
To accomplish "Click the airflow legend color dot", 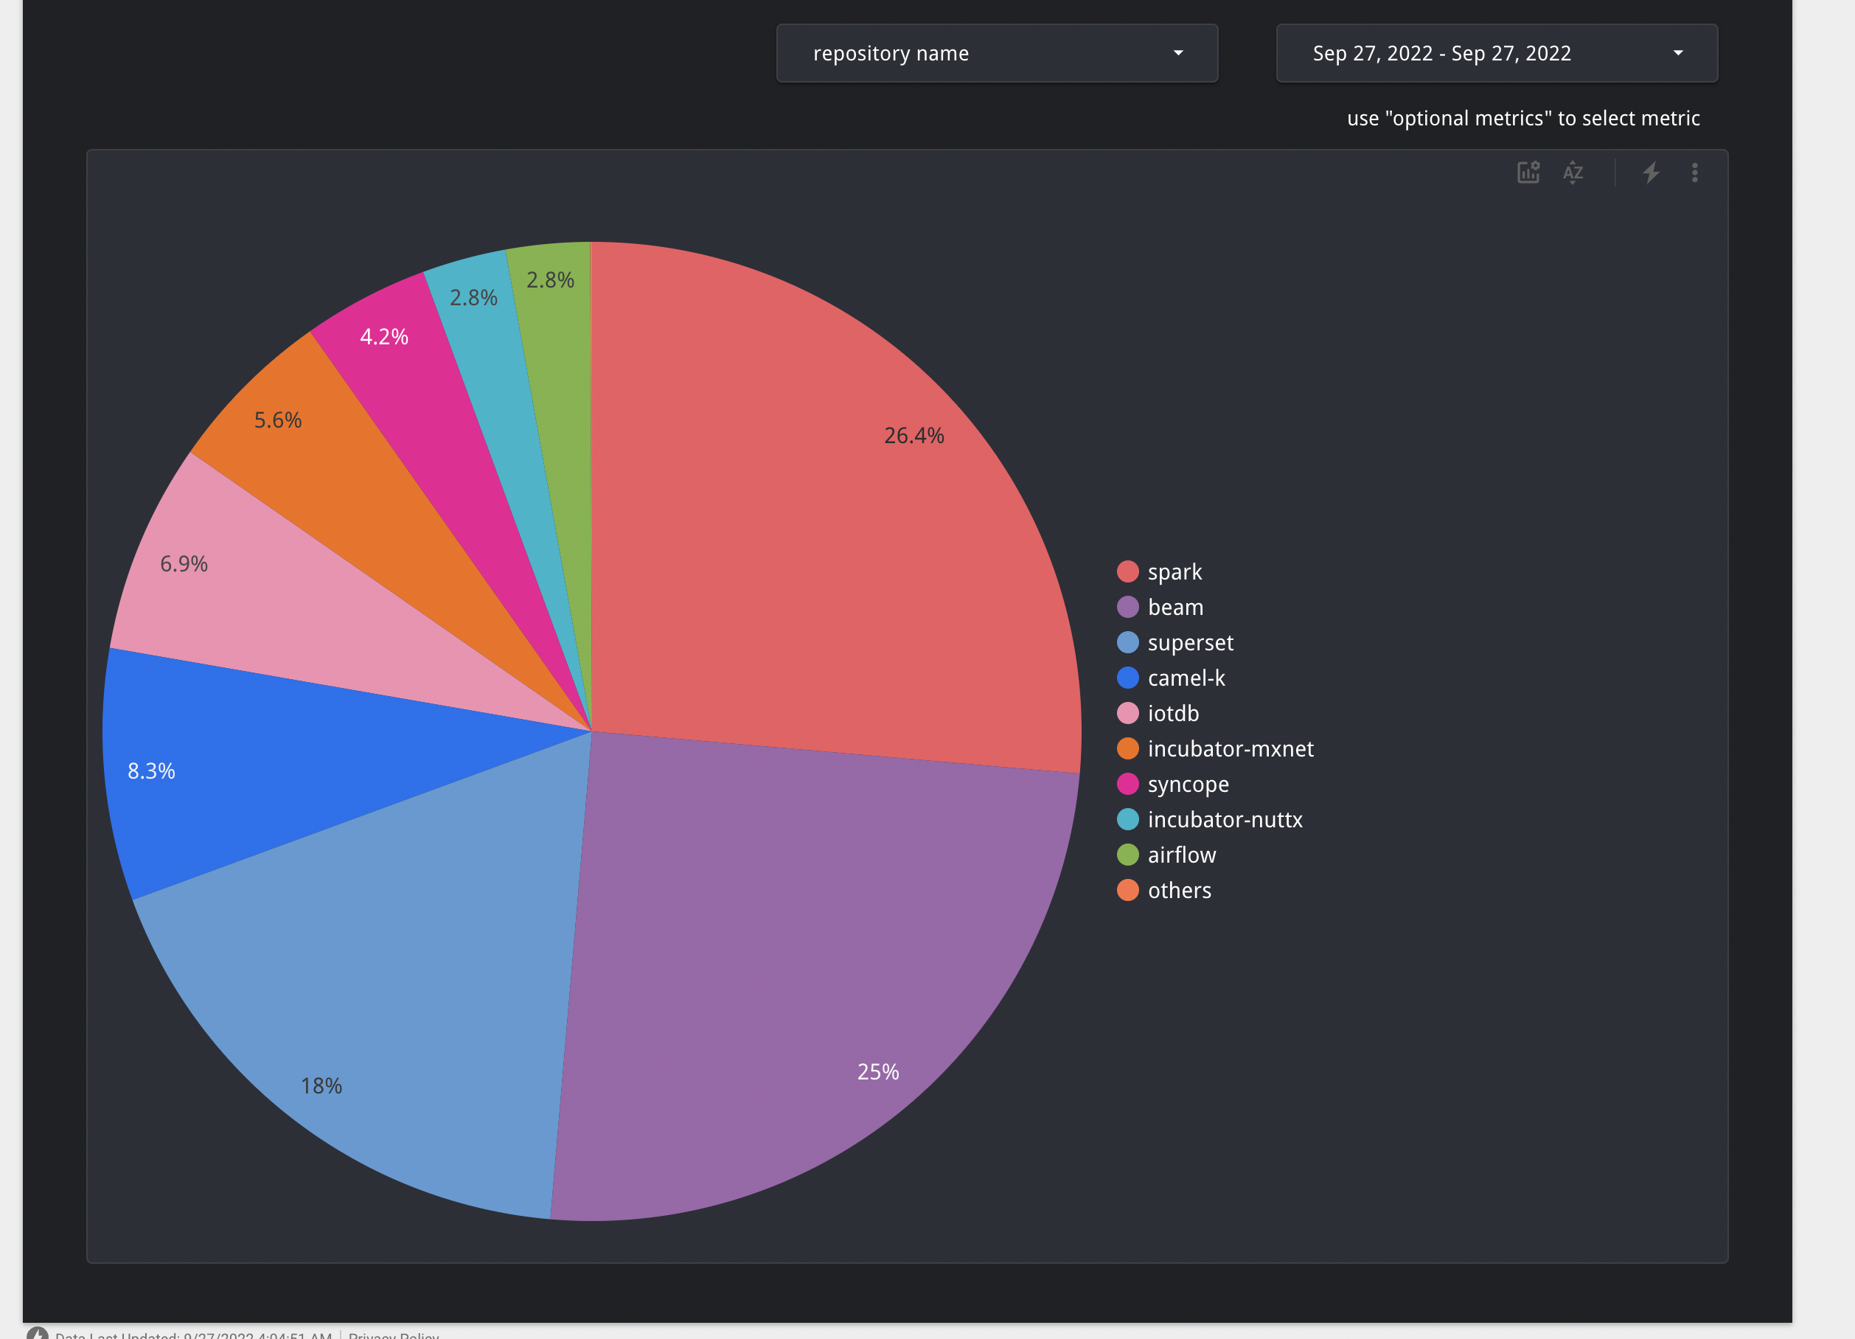I will 1127,855.
